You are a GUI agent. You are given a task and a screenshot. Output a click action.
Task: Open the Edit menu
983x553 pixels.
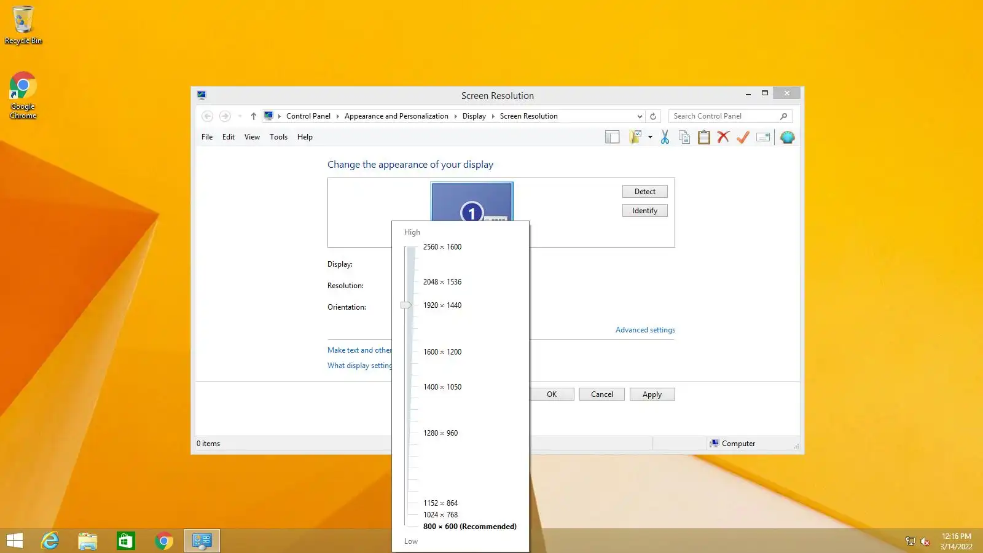tap(229, 137)
